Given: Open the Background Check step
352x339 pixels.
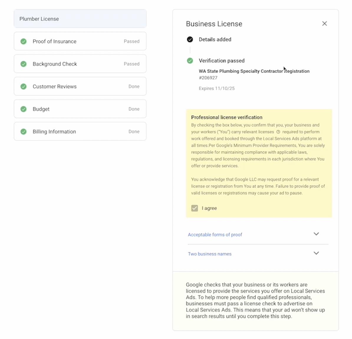Looking at the screenshot, I should point(80,64).
